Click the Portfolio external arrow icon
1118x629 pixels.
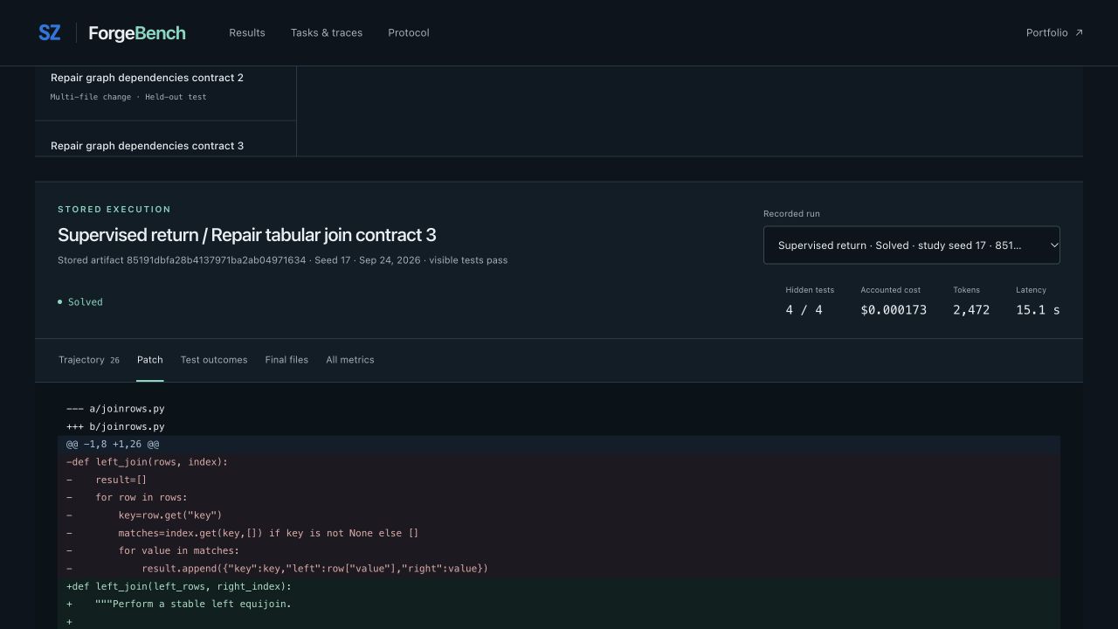coord(1079,32)
